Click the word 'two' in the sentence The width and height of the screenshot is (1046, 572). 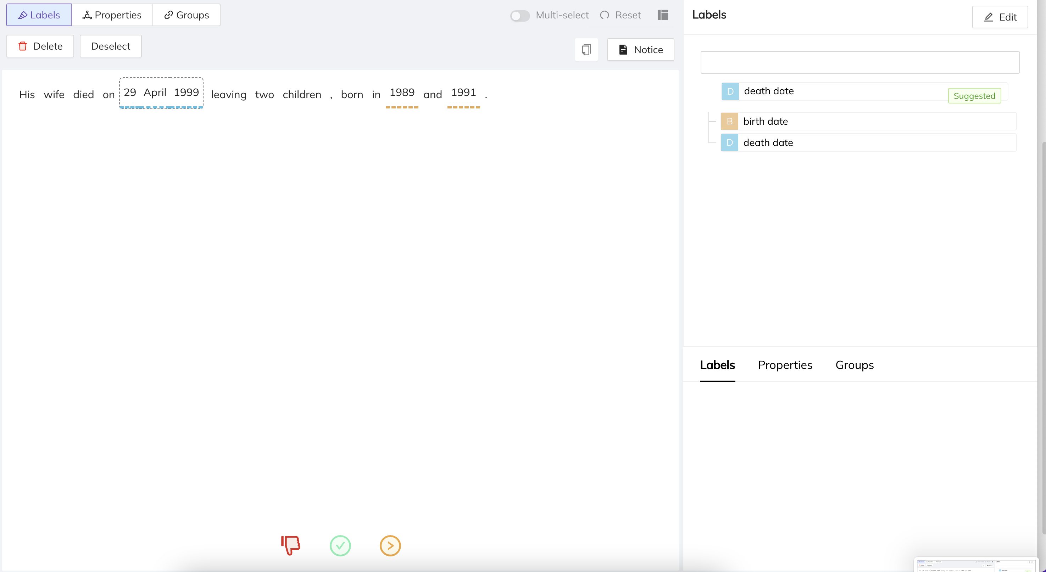(265, 95)
